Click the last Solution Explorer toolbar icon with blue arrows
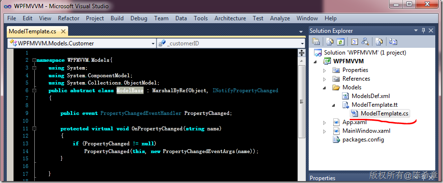 click(393, 42)
